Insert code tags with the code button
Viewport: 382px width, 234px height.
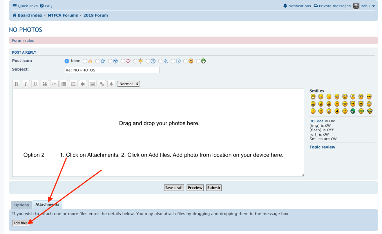[x=54, y=84]
